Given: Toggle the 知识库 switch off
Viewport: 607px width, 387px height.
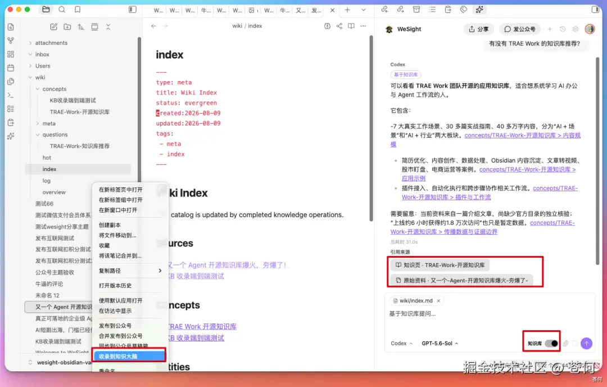Looking at the screenshot, I should tap(551, 343).
